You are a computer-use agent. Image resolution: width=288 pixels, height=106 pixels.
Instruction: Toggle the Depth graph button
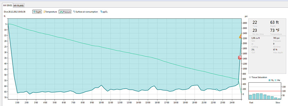click(37, 12)
